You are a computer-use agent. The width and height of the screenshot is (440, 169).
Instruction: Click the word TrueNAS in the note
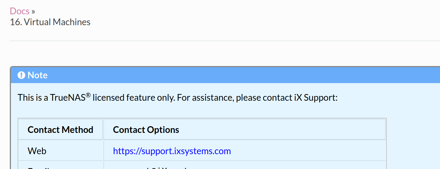68,98
